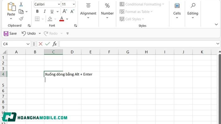221x124 pixels.
Task: Open the Font Color dropdown arrow
Action: pos(67,19)
